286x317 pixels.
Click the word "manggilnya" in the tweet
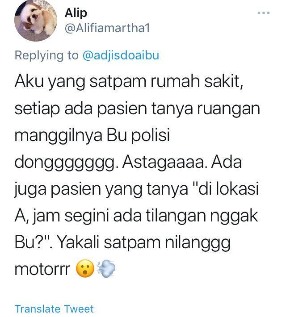pos(59,136)
